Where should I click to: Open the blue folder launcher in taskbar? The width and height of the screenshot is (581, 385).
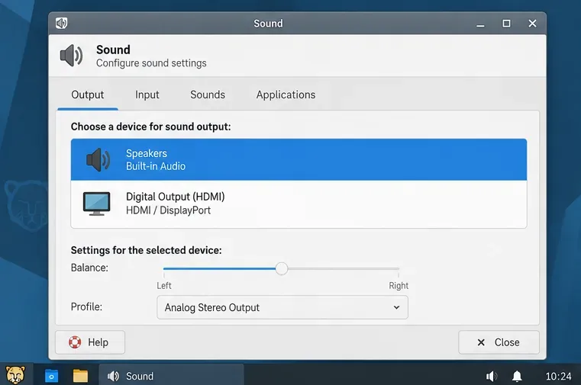click(x=51, y=376)
